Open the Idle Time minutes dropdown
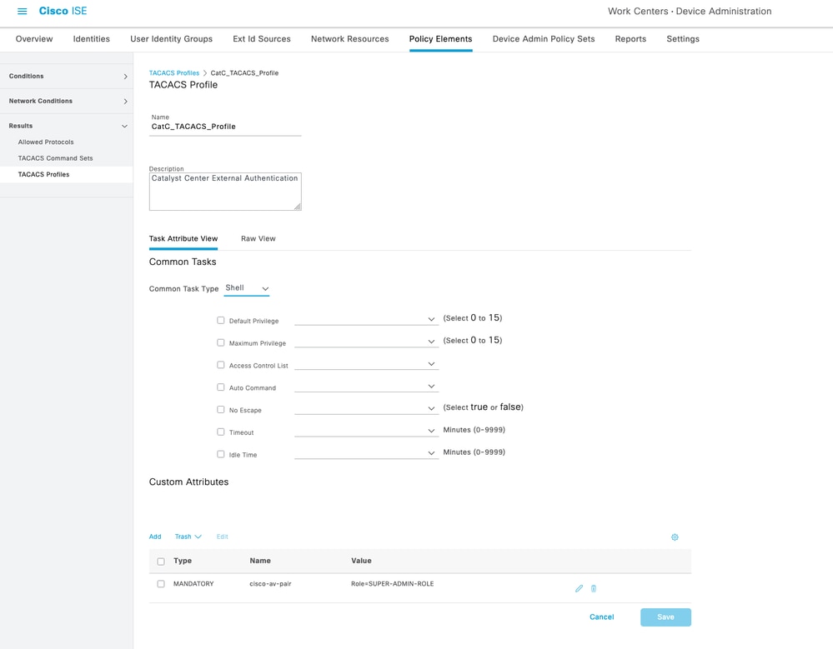Screen dimensions: 833x649 click(x=366, y=452)
